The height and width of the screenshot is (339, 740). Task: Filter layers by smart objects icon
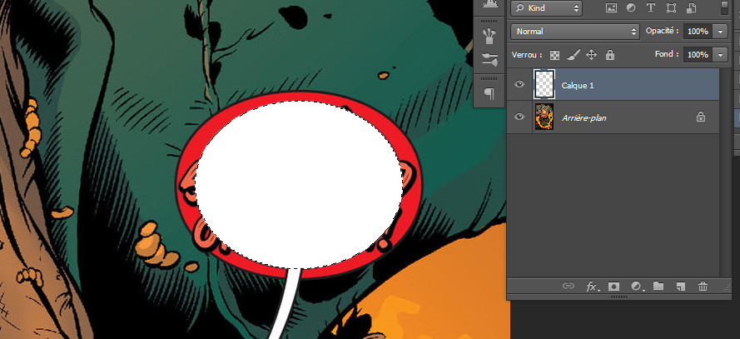[x=692, y=8]
